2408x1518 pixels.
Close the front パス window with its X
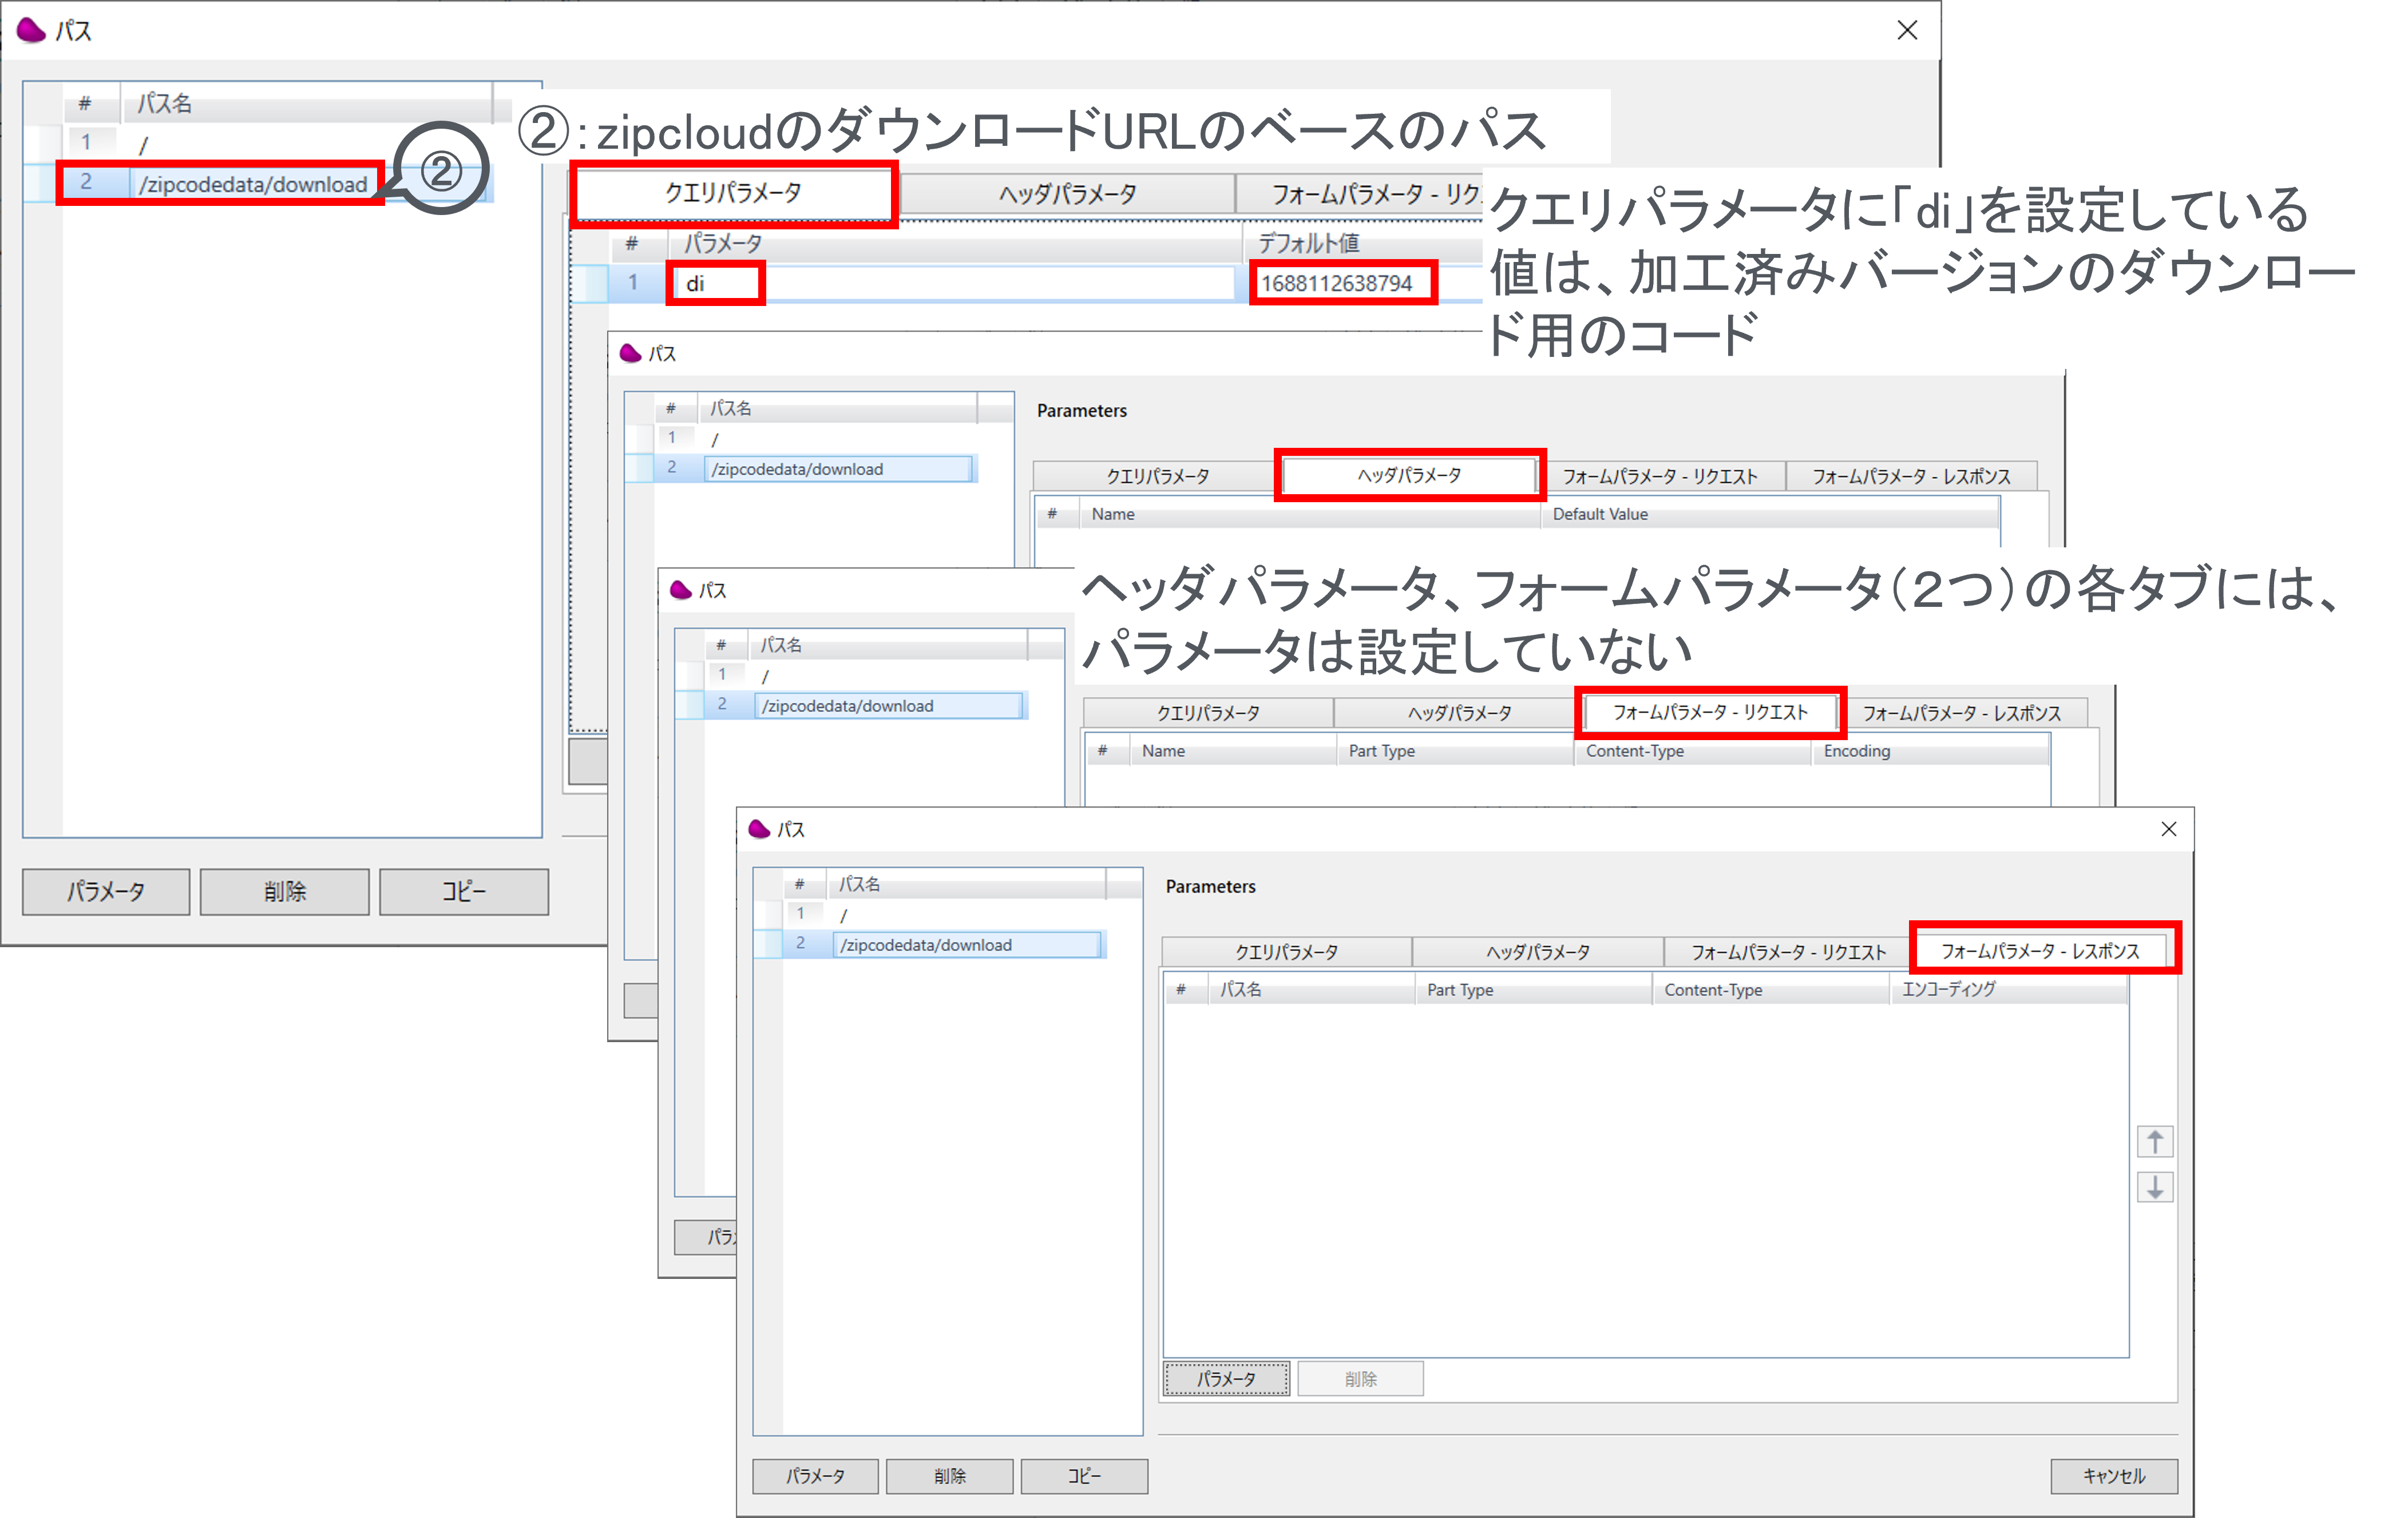pos(2168,828)
